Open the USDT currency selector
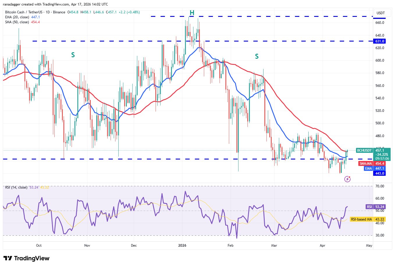 pos(380,13)
